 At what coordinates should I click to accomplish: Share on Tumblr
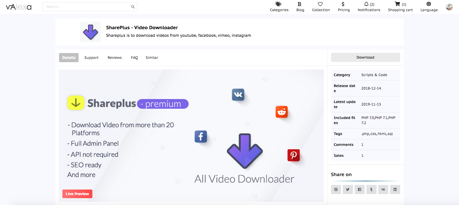point(371,190)
